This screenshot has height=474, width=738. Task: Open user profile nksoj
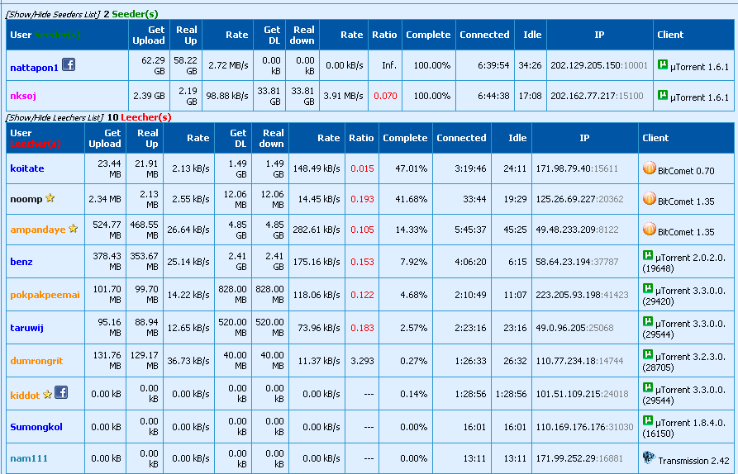(x=23, y=96)
